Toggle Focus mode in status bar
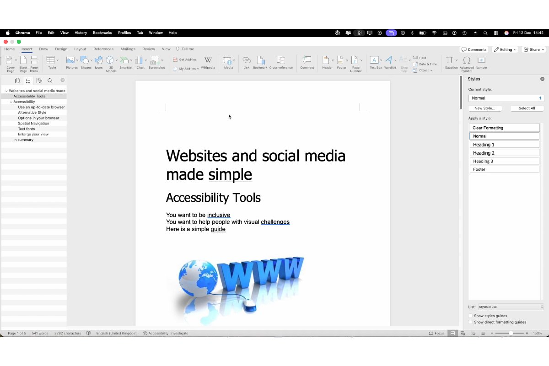The image size is (549, 366). (436, 333)
